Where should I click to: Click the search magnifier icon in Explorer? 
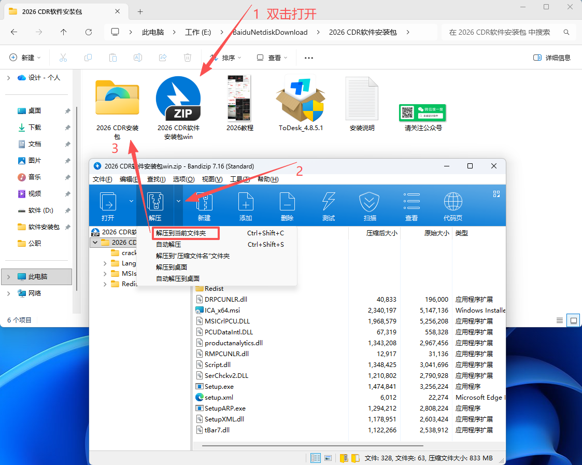click(x=566, y=32)
